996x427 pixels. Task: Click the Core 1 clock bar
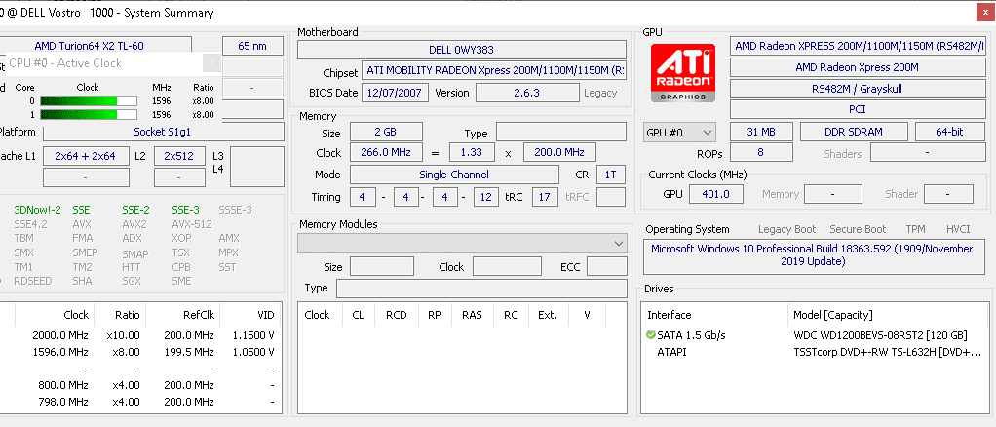pos(89,114)
